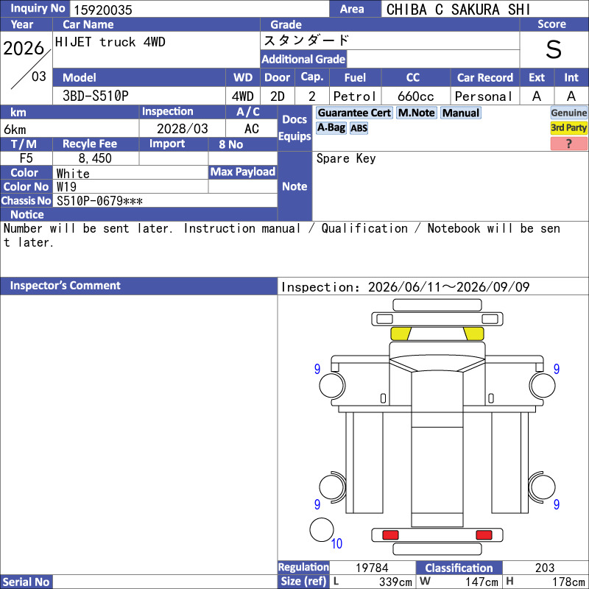This screenshot has height=589, width=589.
Task: Click the blue number 10 on diagram
Action: [336, 543]
